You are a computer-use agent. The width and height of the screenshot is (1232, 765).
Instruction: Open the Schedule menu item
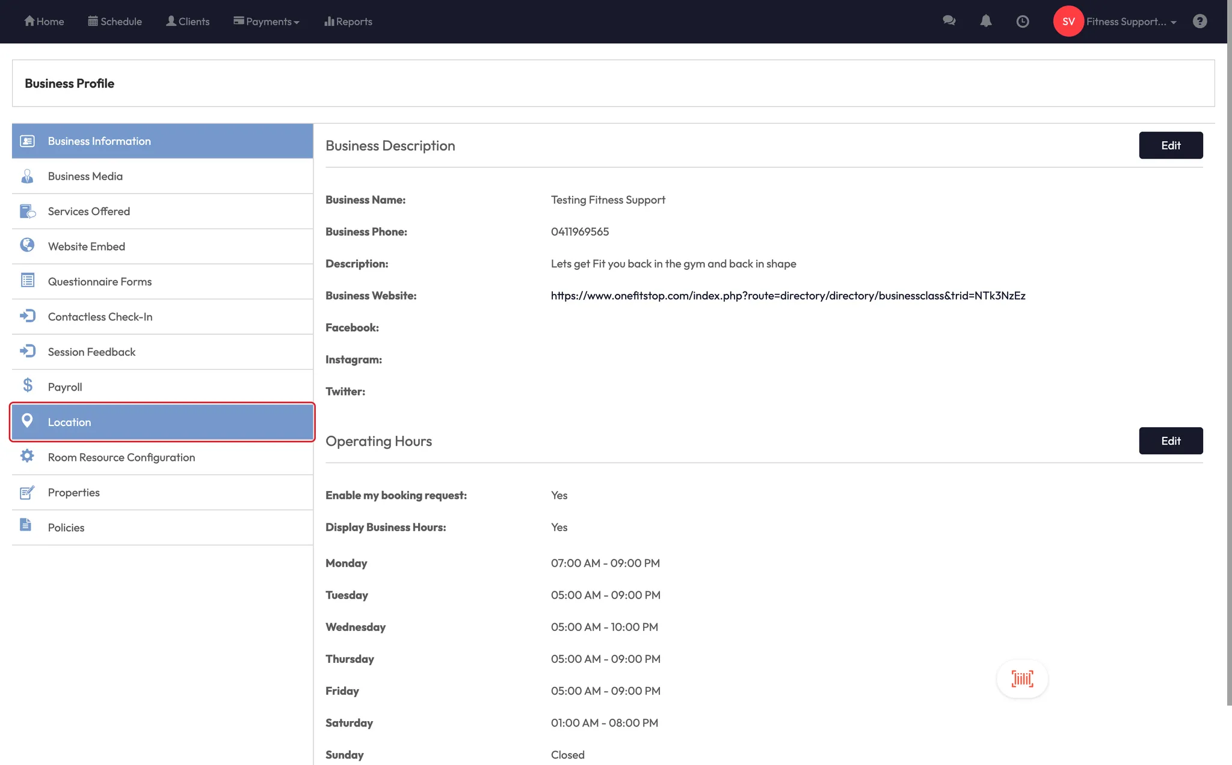tap(115, 22)
